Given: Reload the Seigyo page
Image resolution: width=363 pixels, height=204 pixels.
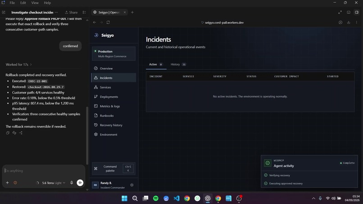Looking at the screenshot, I should point(108,22).
